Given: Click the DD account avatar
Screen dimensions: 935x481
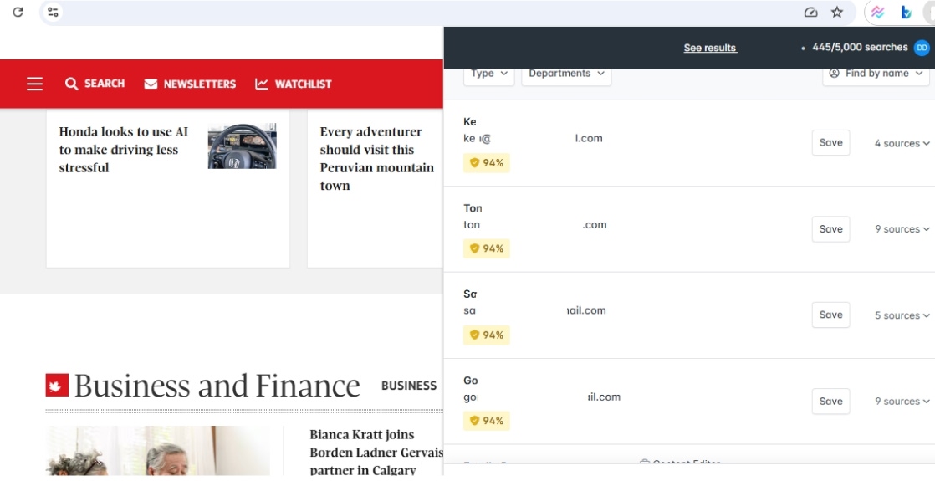Looking at the screenshot, I should click(x=922, y=48).
